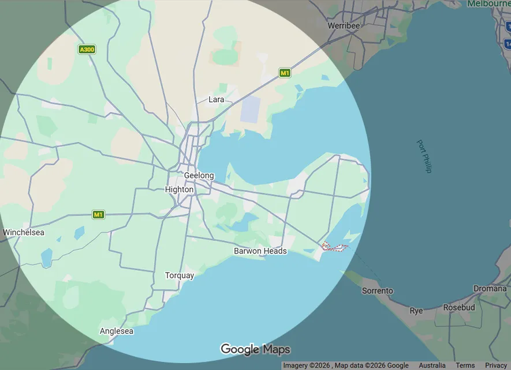This screenshot has height=370, width=511.
Task: Click the Australia footer text
Action: [x=432, y=365]
